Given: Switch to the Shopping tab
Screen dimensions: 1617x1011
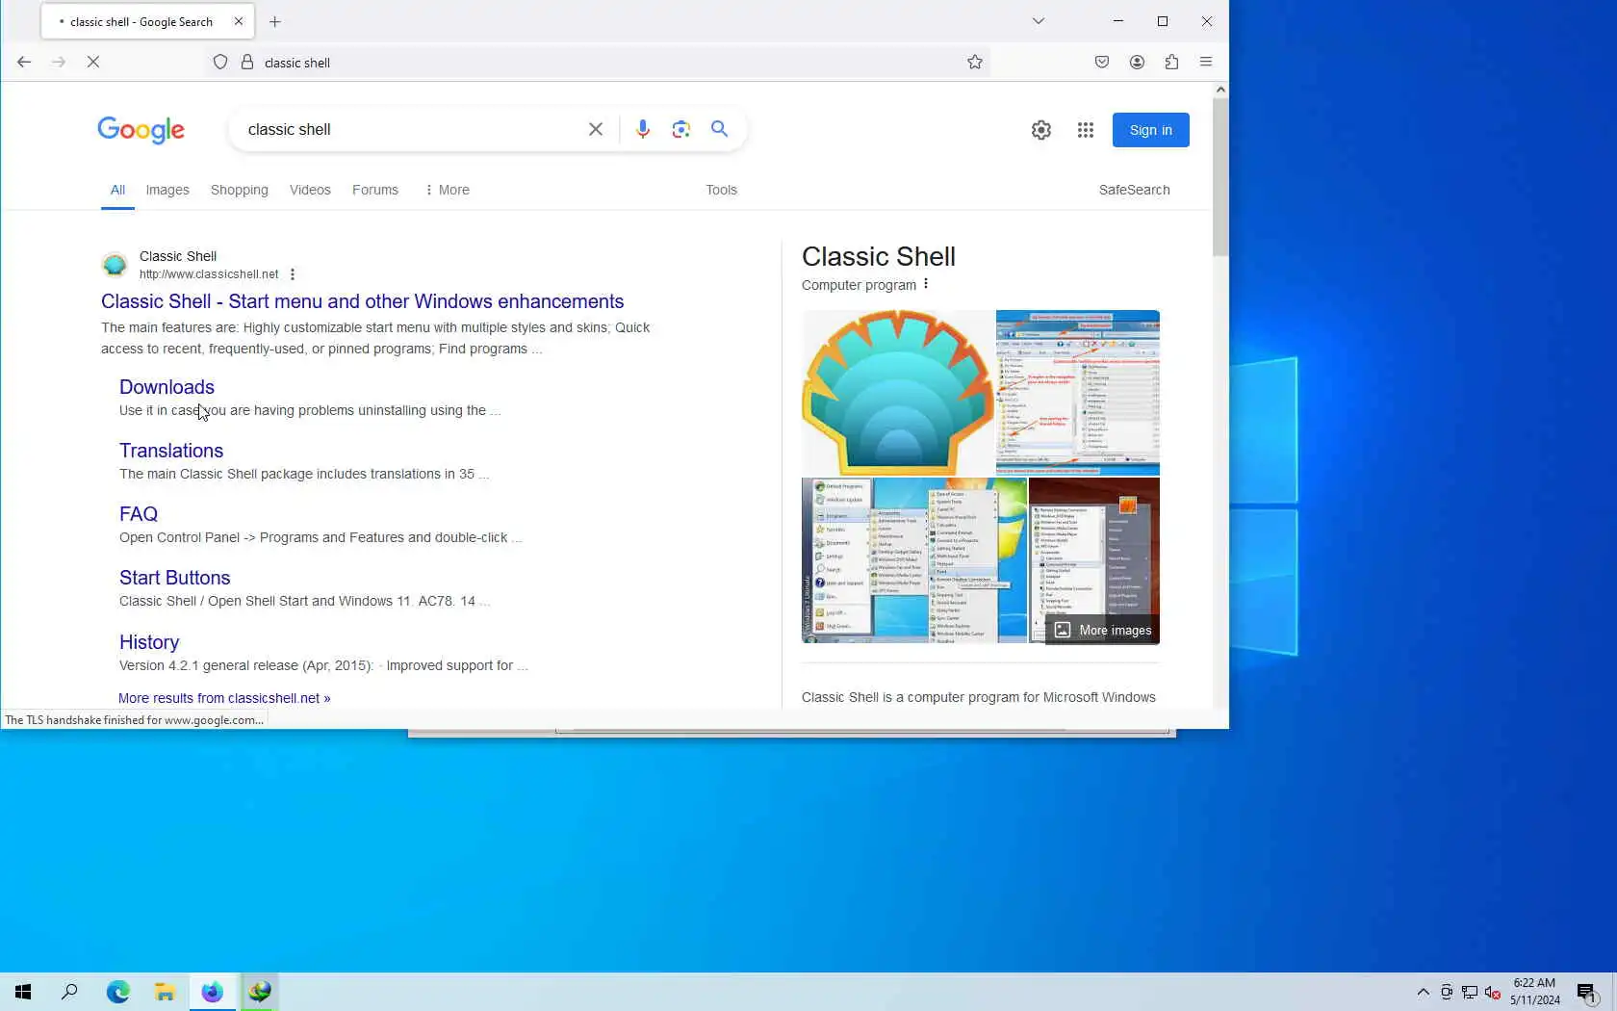Looking at the screenshot, I should [x=240, y=190].
